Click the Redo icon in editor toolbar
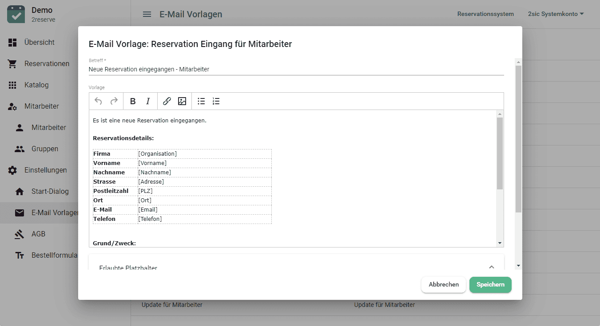 [114, 101]
